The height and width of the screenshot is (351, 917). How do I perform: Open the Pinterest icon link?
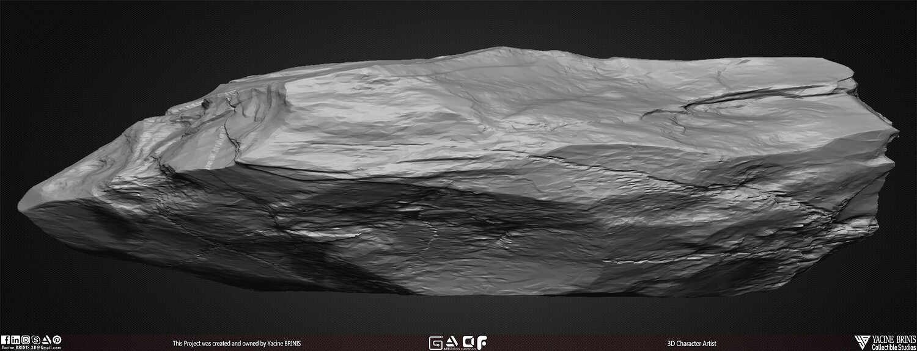click(x=57, y=339)
